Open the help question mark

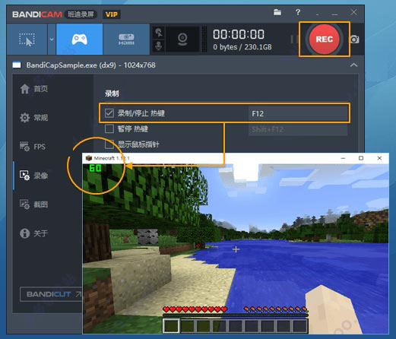point(298,12)
